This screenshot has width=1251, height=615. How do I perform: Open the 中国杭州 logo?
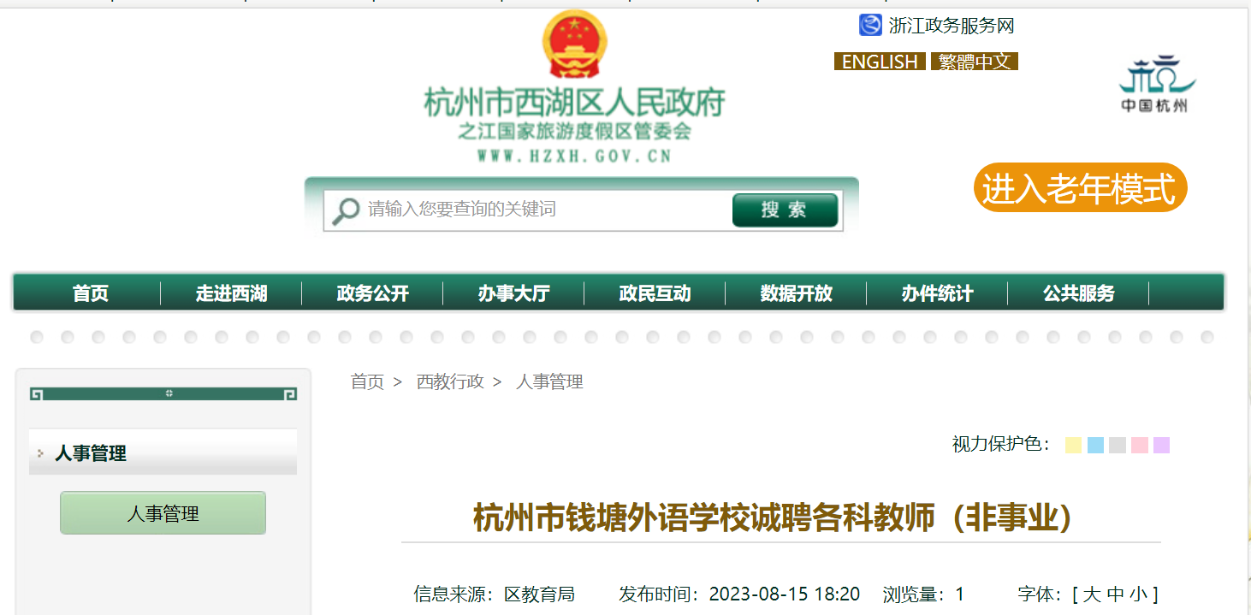(x=1156, y=84)
